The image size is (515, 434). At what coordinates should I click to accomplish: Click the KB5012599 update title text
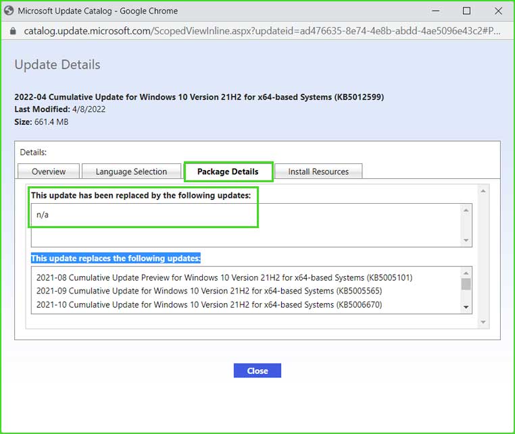click(199, 97)
